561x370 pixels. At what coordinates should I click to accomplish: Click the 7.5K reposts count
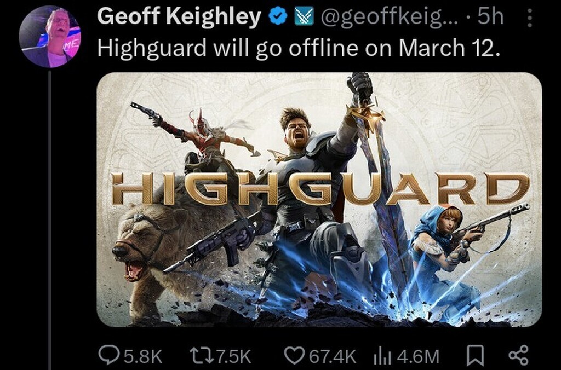[x=234, y=356]
